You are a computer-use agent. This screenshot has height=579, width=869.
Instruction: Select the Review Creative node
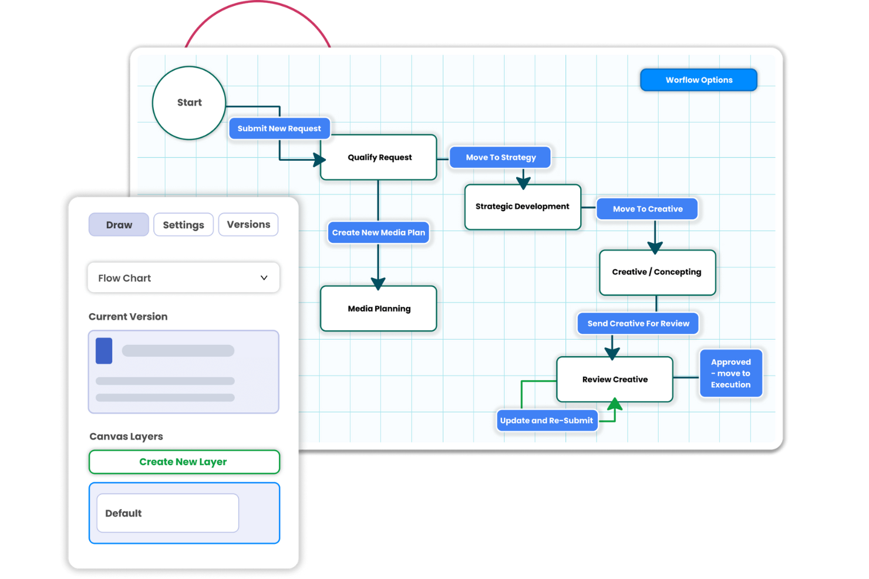click(615, 380)
